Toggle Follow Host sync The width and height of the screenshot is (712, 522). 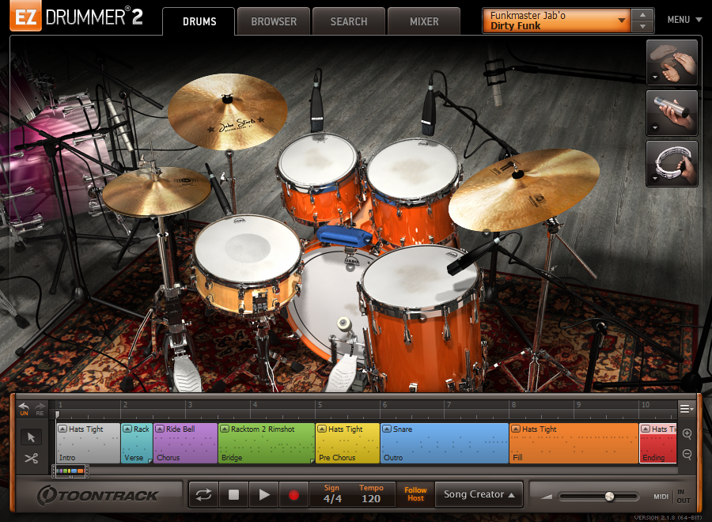point(415,494)
